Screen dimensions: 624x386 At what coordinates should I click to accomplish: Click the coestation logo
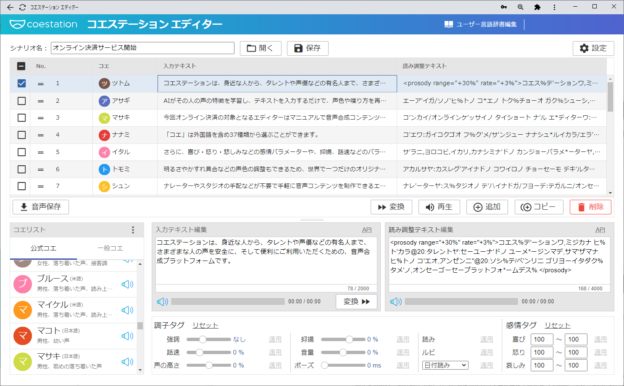pyautogui.click(x=44, y=24)
